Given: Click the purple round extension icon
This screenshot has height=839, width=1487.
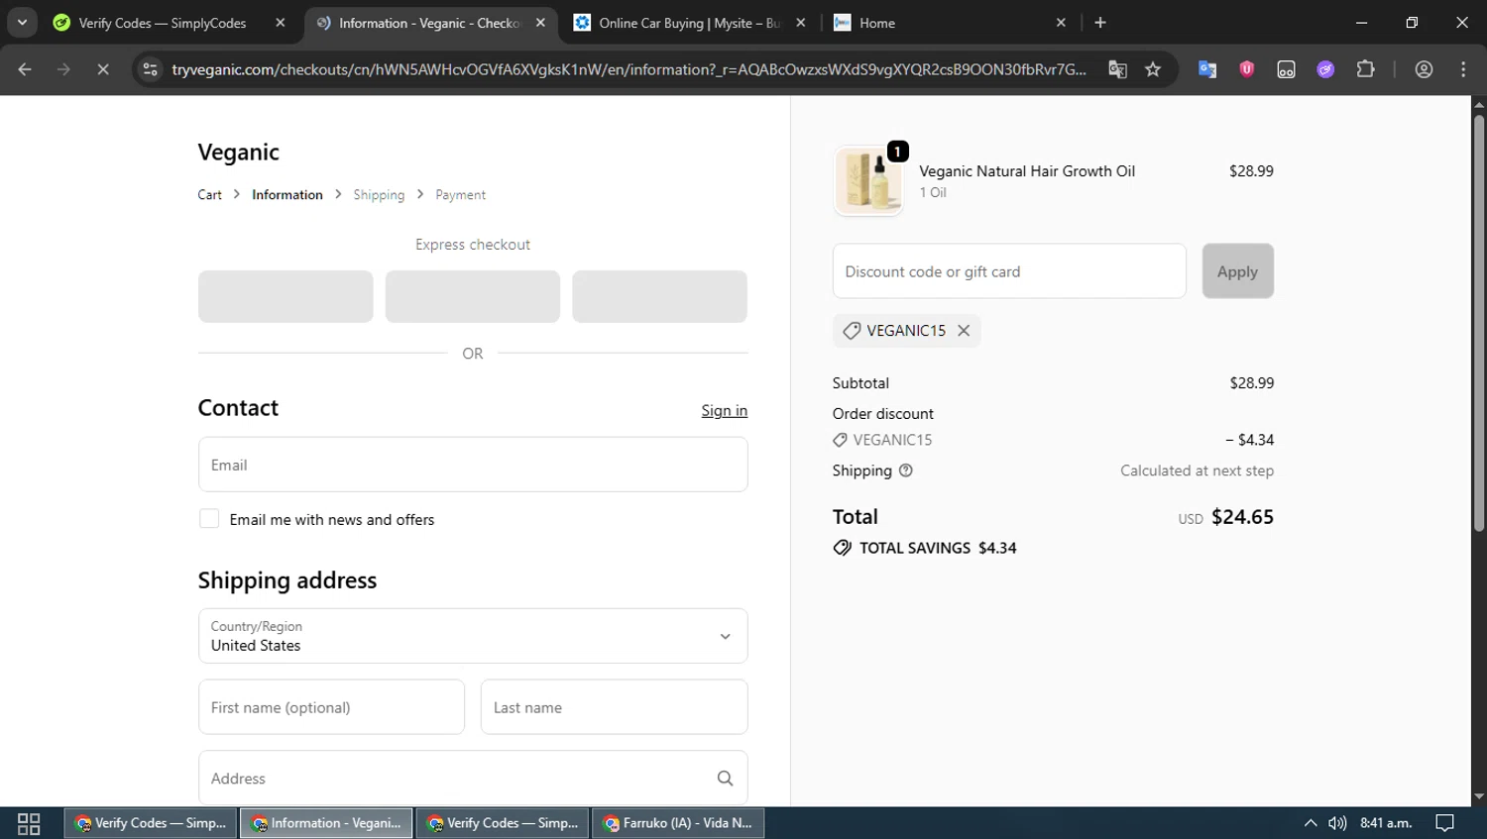Looking at the screenshot, I should [1325, 69].
